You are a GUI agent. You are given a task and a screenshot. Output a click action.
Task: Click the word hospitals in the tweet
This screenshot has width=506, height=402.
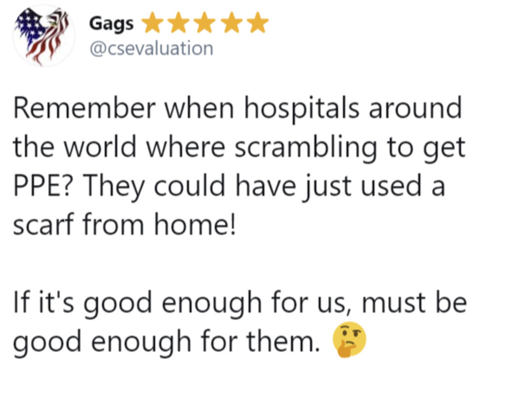301,109
